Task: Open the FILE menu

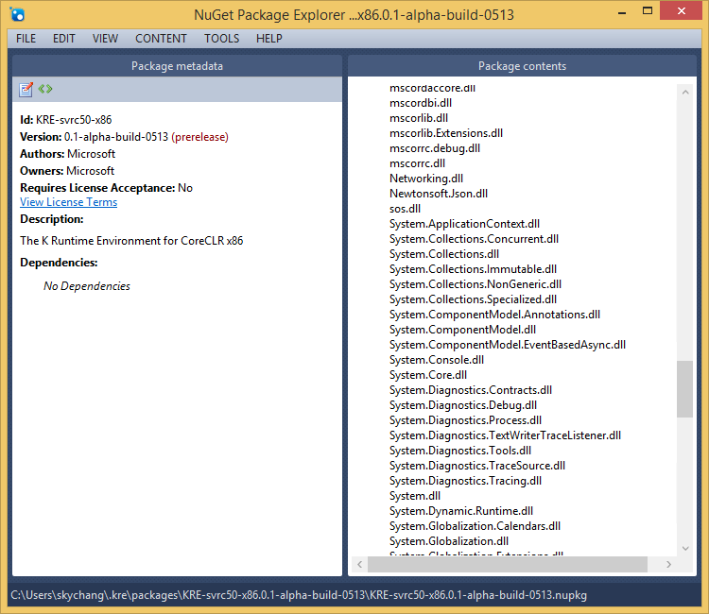Action: coord(26,39)
